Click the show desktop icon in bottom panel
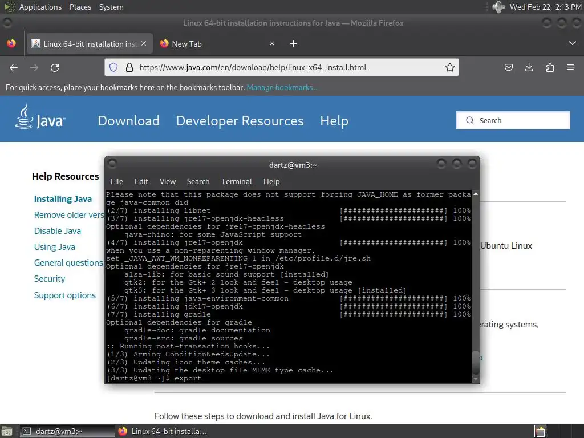The image size is (584, 438). coord(7,431)
